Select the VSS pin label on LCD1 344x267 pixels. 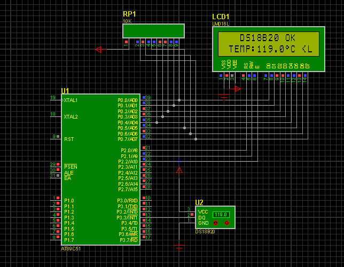(224, 65)
